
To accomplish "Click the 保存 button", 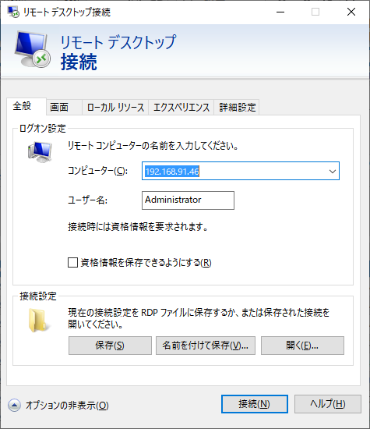I will tap(110, 346).
